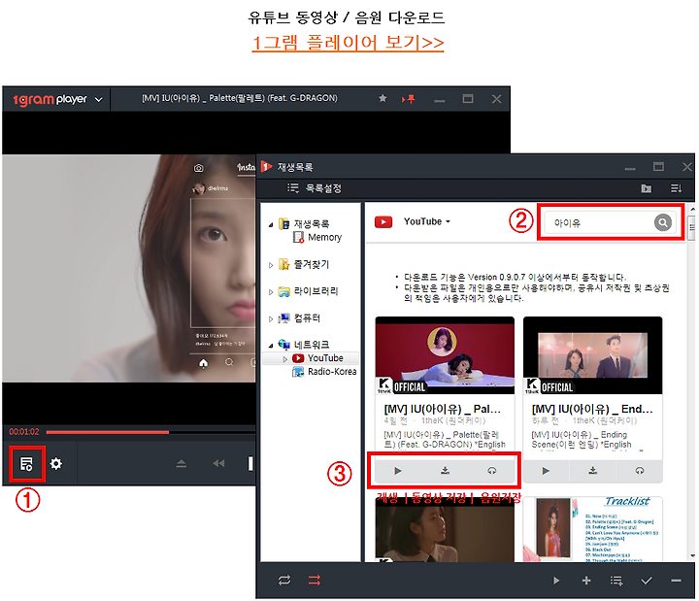Collapse the 재생목록 tree node

[x=271, y=225]
